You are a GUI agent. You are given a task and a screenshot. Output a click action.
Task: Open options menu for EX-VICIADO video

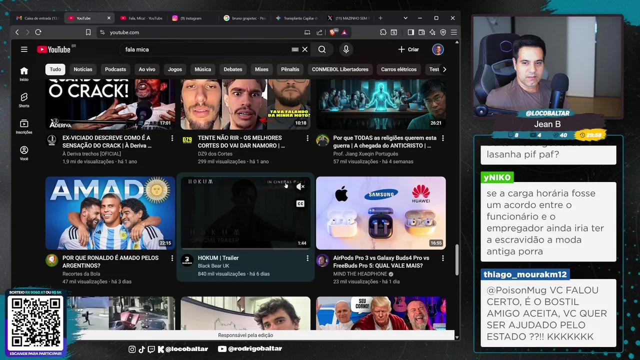(172, 138)
